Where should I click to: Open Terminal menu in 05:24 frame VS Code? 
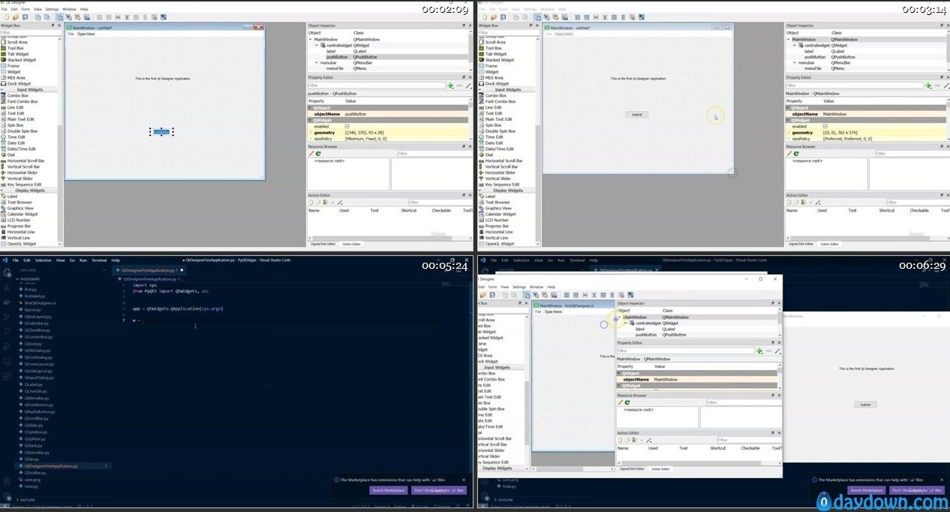tap(99, 261)
